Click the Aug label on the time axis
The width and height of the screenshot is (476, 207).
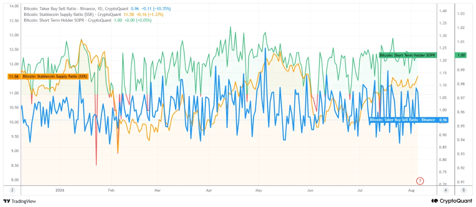[412, 190]
